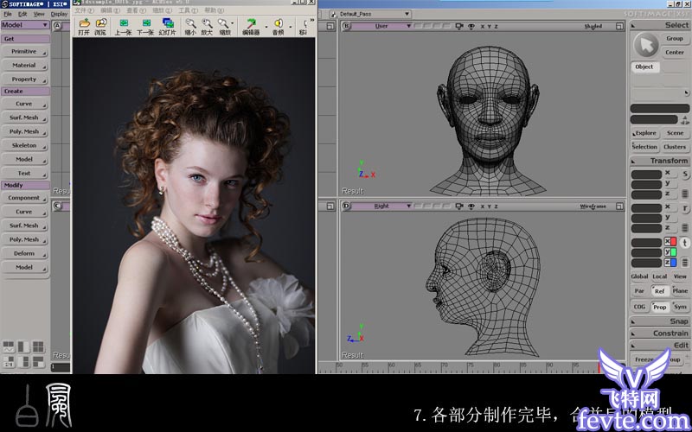Click the viewport A letter icon
The height and width of the screenshot is (432, 692).
click(x=57, y=26)
